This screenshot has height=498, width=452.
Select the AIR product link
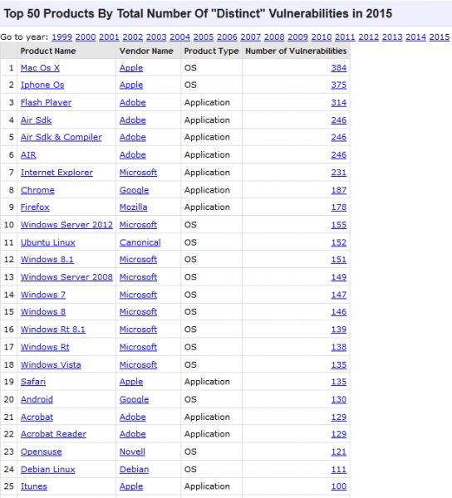click(x=28, y=155)
